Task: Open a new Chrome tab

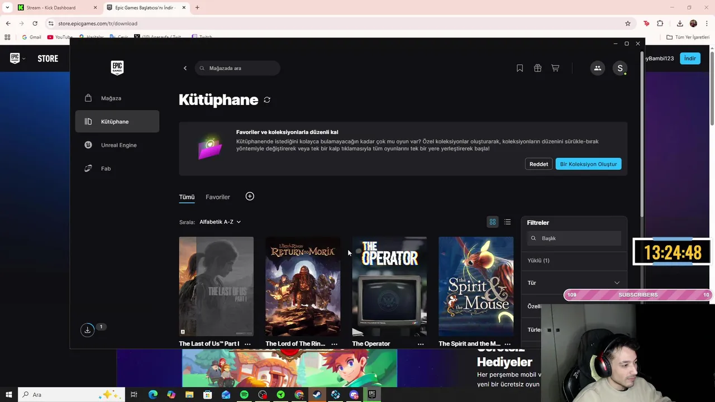Action: tap(197, 8)
